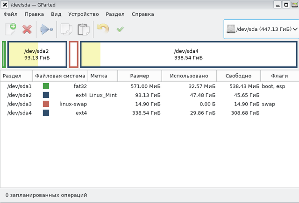This screenshot has width=299, height=203.
Task: Select the /dev/sda1 row in the list
Action: pyautogui.click(x=149, y=86)
